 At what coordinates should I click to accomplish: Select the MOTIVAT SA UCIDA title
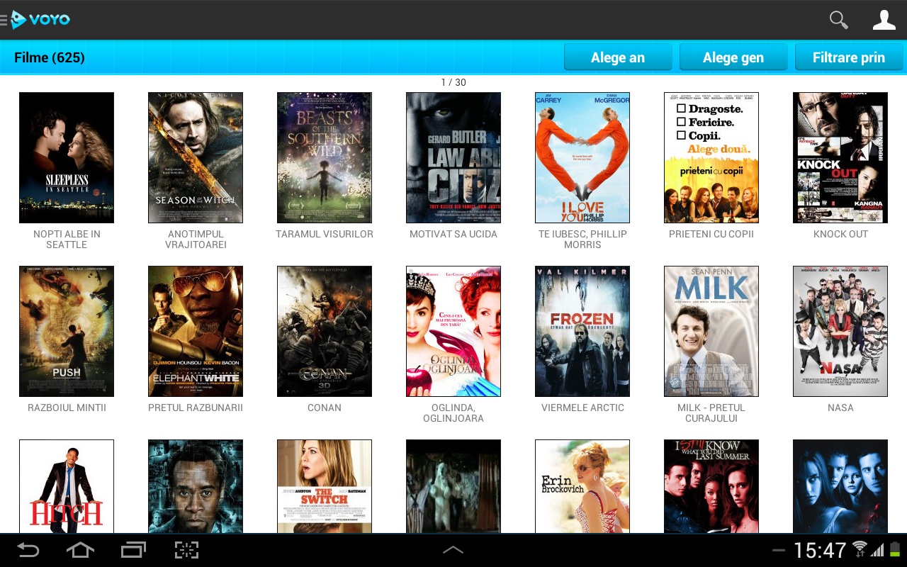pyautogui.click(x=453, y=234)
